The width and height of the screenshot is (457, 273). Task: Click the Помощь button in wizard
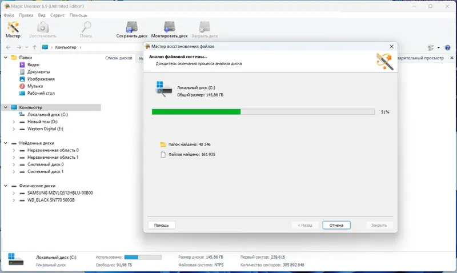click(x=162, y=225)
